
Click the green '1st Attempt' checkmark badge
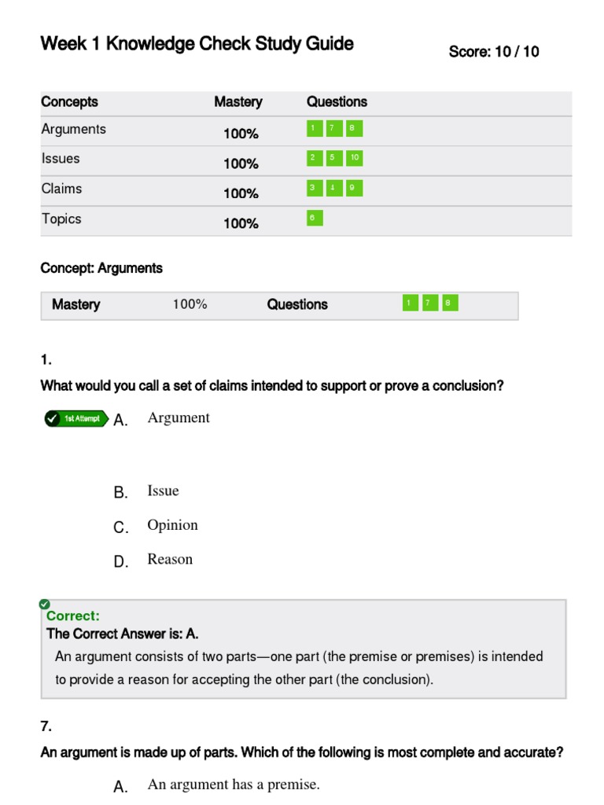tap(76, 419)
